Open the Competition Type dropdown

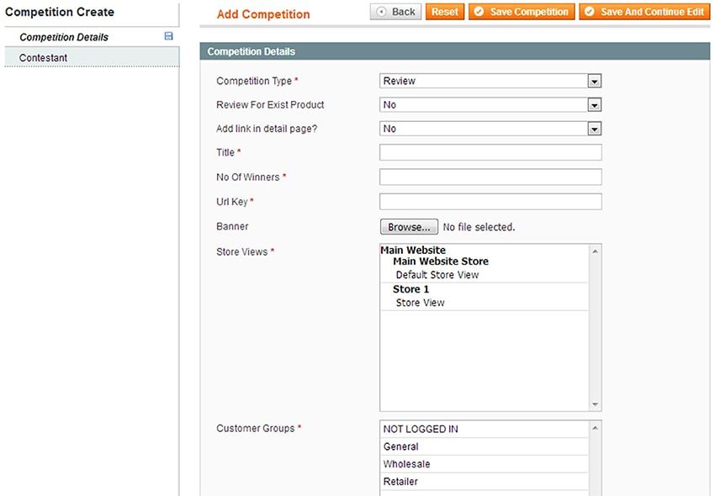coord(490,82)
